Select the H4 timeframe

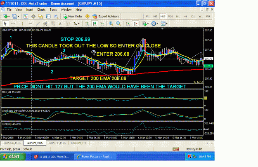(185, 16)
